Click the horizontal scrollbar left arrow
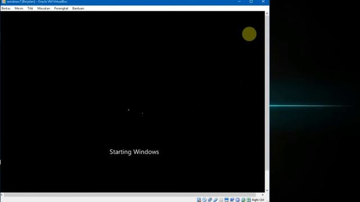Viewport: 360px width, 202px height. (2, 195)
